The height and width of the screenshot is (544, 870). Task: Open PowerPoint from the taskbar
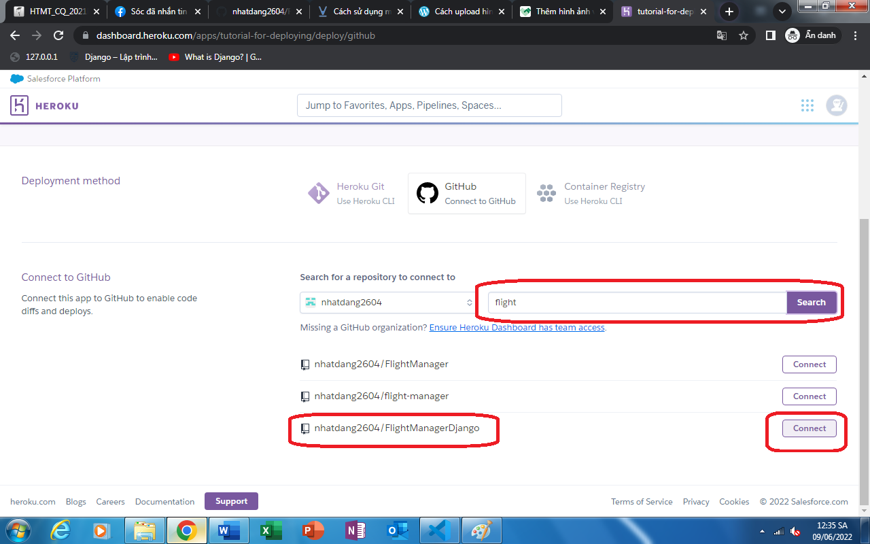(313, 530)
